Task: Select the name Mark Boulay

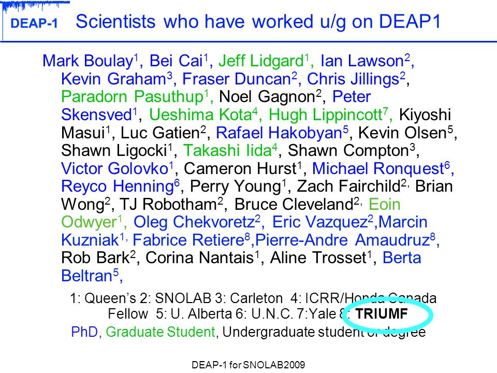Action: [88, 61]
